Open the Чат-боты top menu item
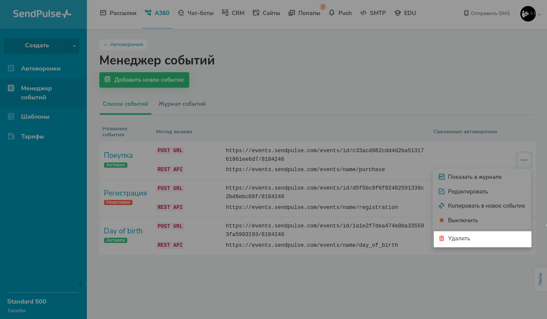 click(196, 13)
